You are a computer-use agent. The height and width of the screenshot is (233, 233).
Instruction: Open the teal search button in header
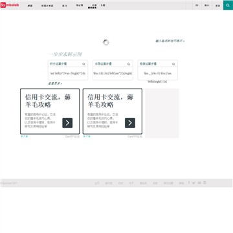(x=228, y=5)
